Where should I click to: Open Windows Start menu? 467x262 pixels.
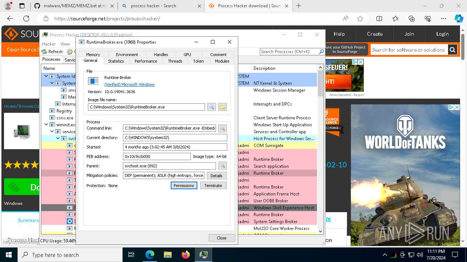[9, 255]
